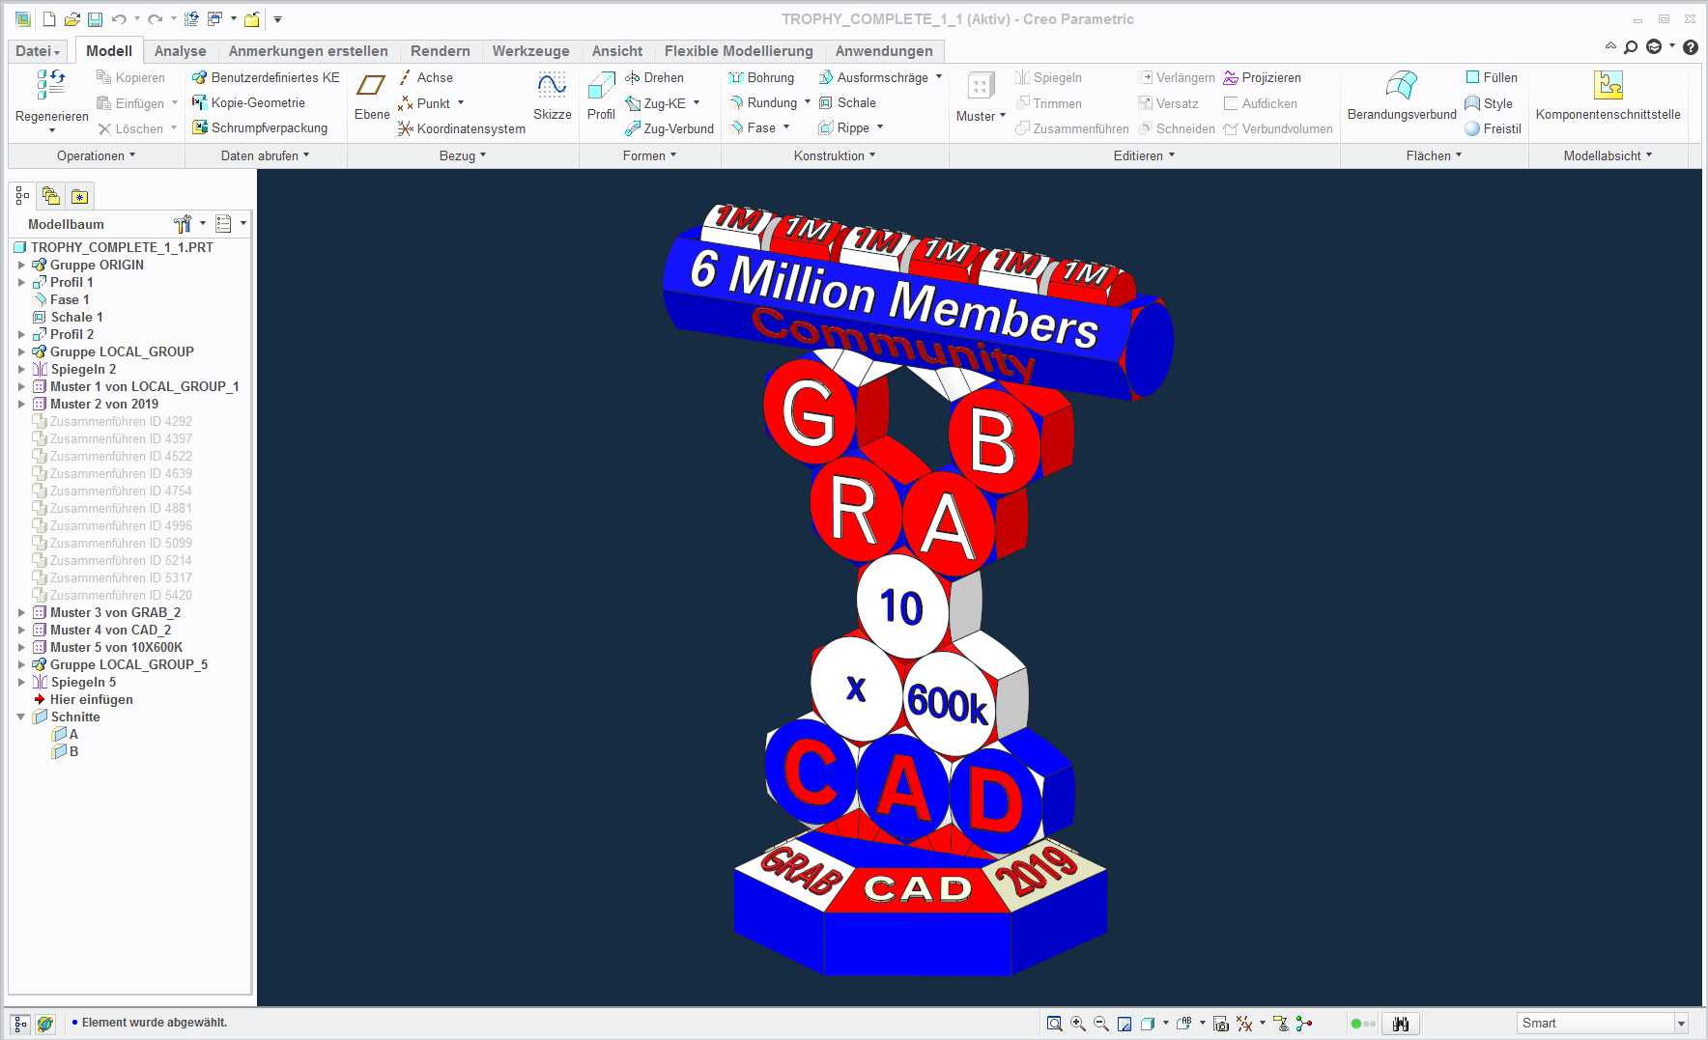The height and width of the screenshot is (1040, 1708).
Task: Open the Konstruktion group dropdown
Action: 835,156
